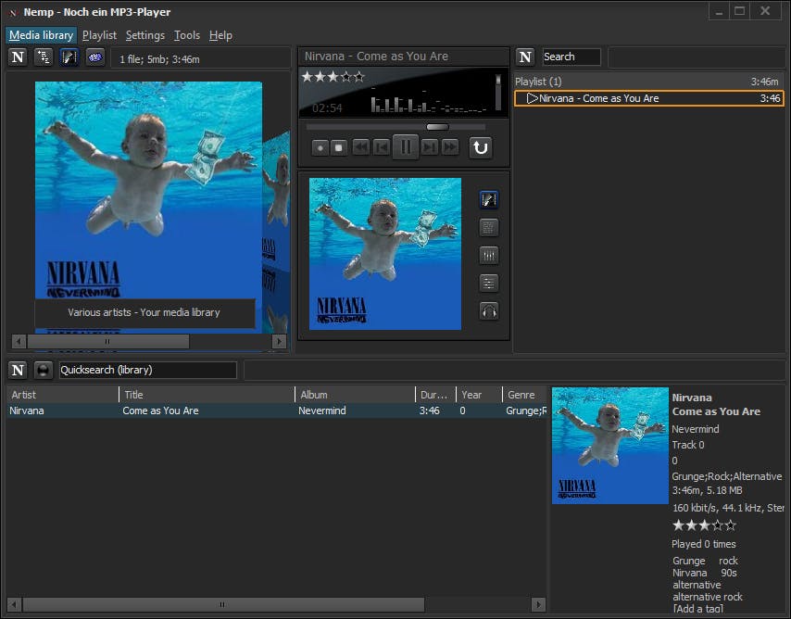Select the tag cloud browse icon
The image size is (791, 619).
(x=95, y=57)
